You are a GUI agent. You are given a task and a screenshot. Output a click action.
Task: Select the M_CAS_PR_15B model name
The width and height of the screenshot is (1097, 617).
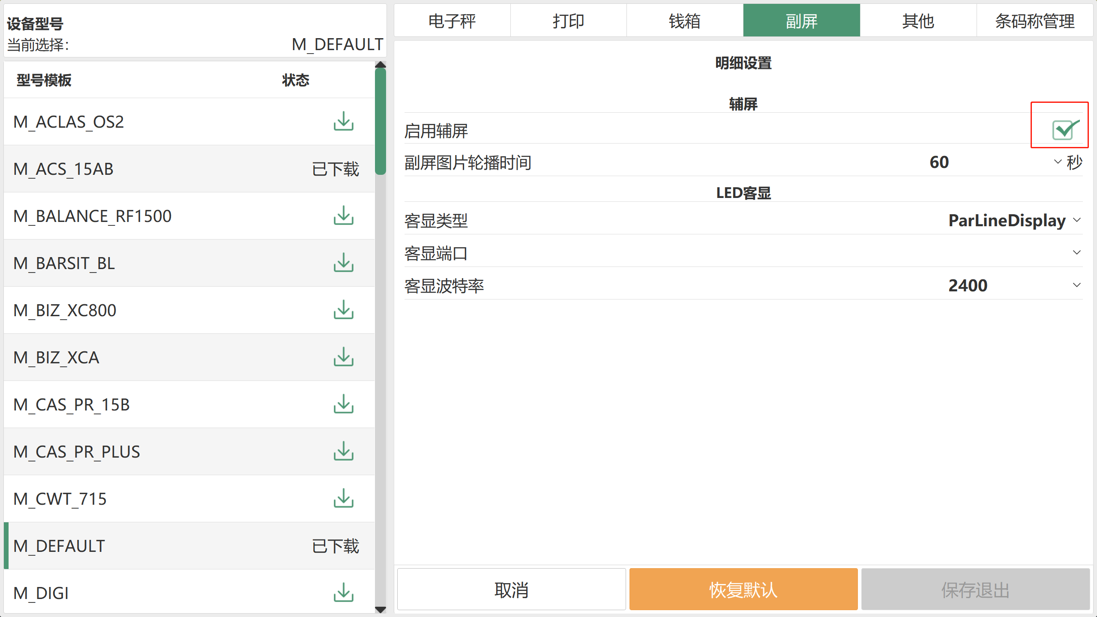72,405
